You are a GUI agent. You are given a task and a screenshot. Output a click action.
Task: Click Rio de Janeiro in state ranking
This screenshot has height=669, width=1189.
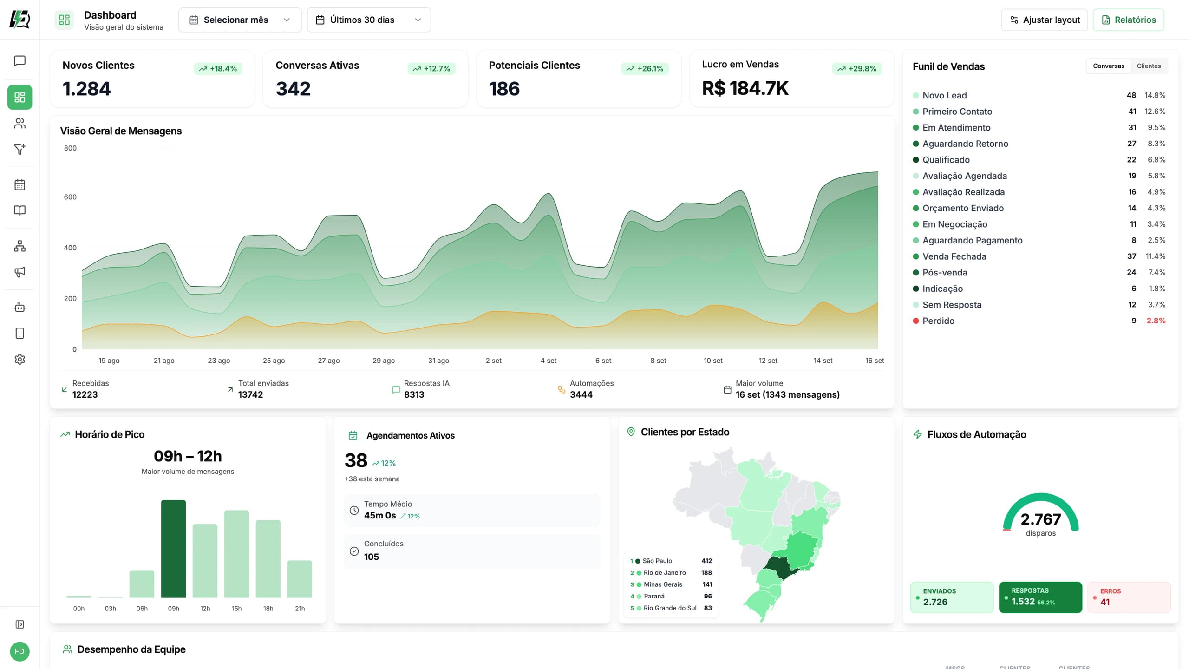coord(671,572)
